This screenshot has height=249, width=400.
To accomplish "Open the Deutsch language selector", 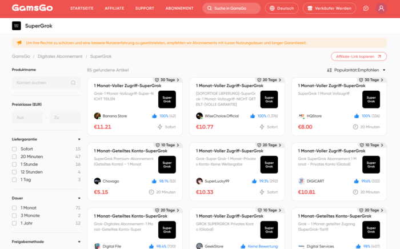I will pos(282,8).
